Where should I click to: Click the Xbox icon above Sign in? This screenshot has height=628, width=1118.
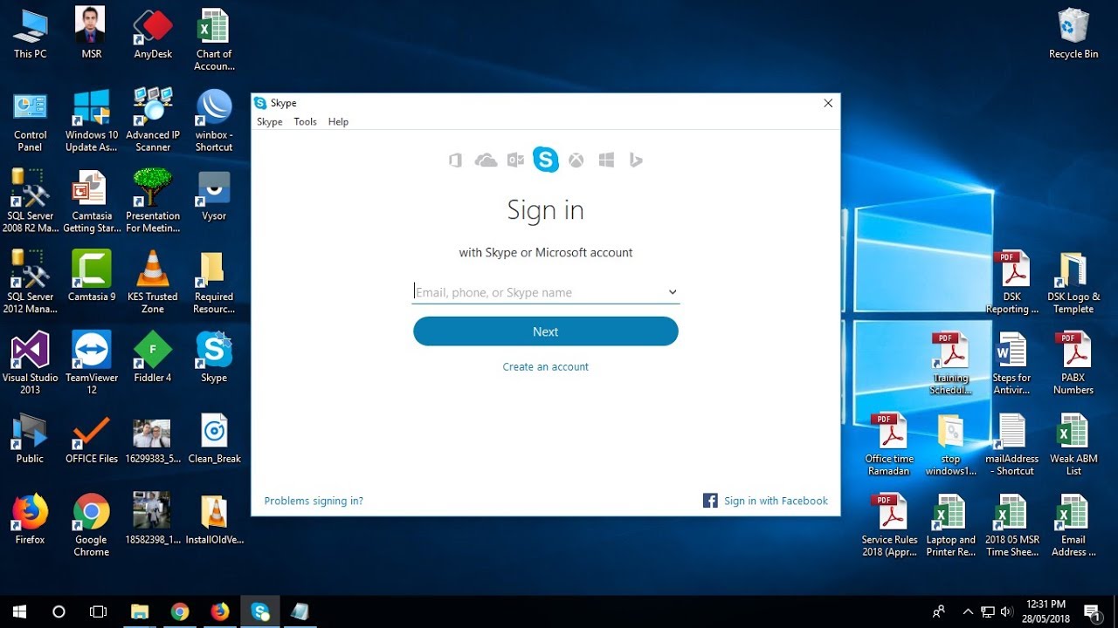point(576,160)
